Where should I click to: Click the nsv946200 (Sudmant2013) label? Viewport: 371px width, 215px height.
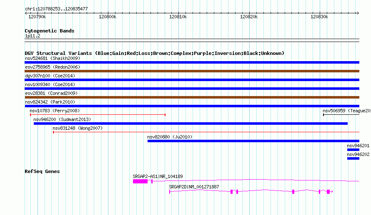62,119
